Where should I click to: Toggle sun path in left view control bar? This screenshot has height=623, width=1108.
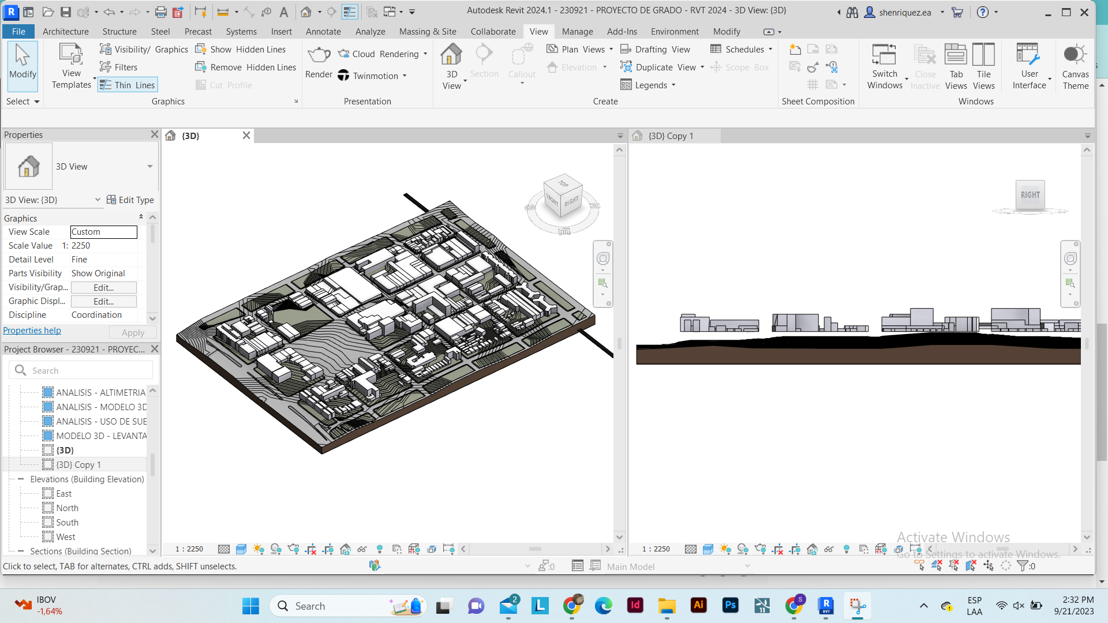pyautogui.click(x=258, y=549)
